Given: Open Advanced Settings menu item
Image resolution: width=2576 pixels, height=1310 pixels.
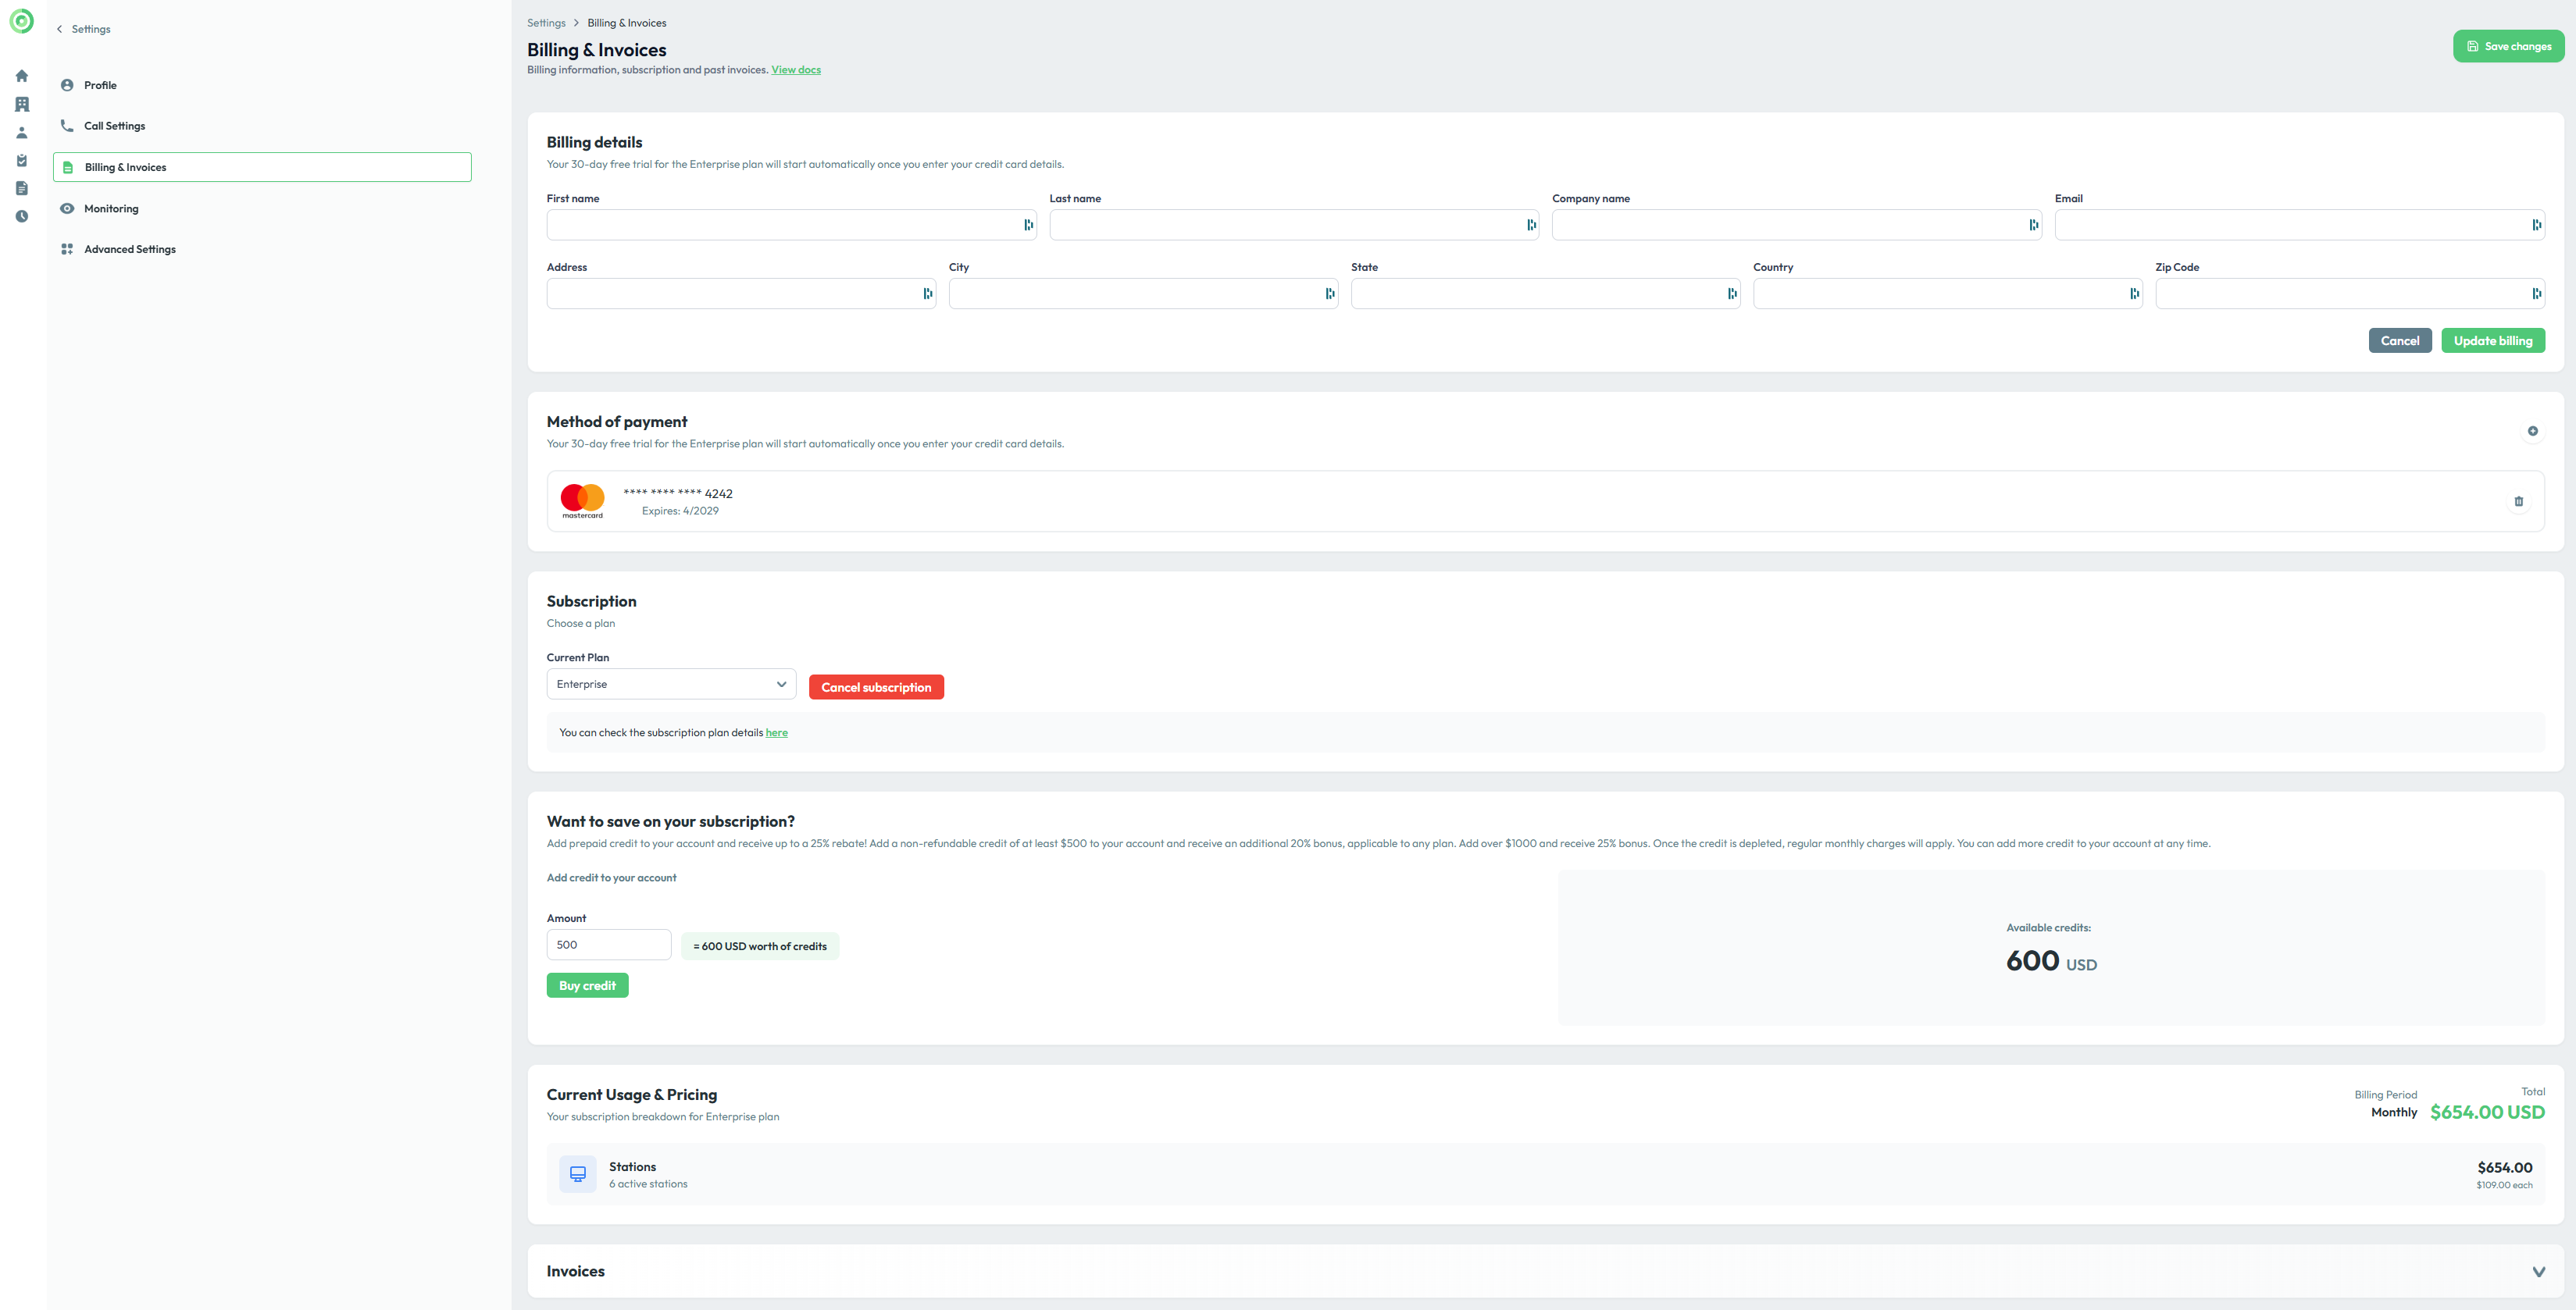Looking at the screenshot, I should click(129, 250).
